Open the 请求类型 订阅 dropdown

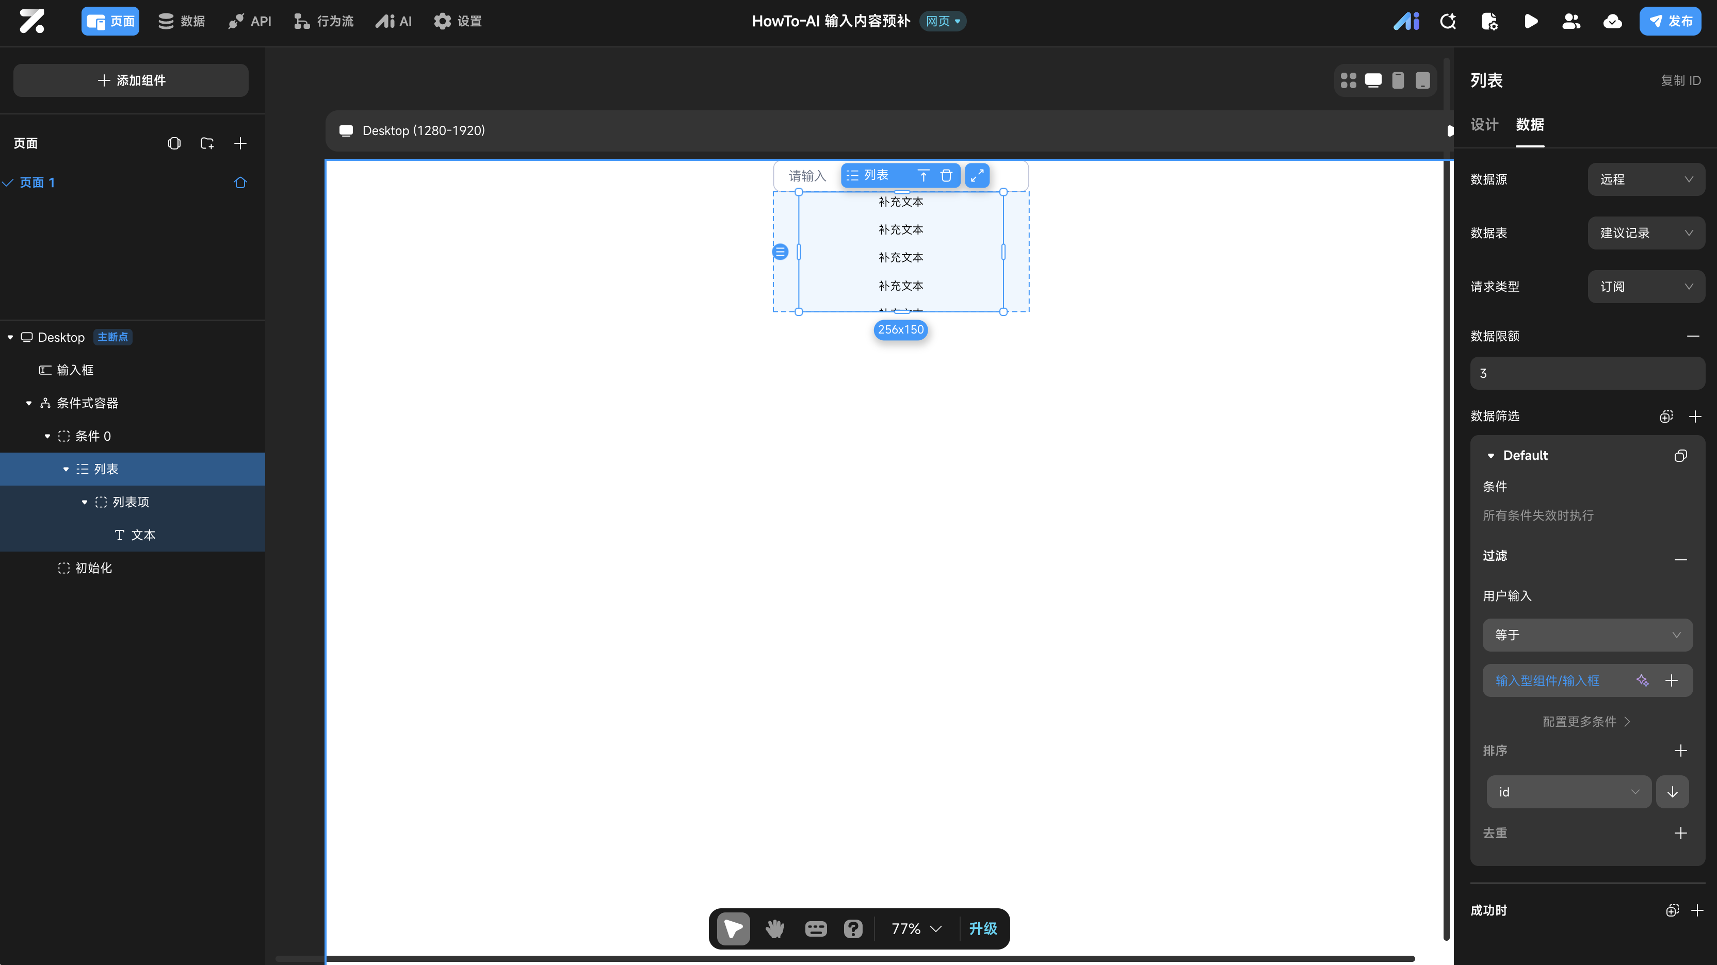[1646, 287]
